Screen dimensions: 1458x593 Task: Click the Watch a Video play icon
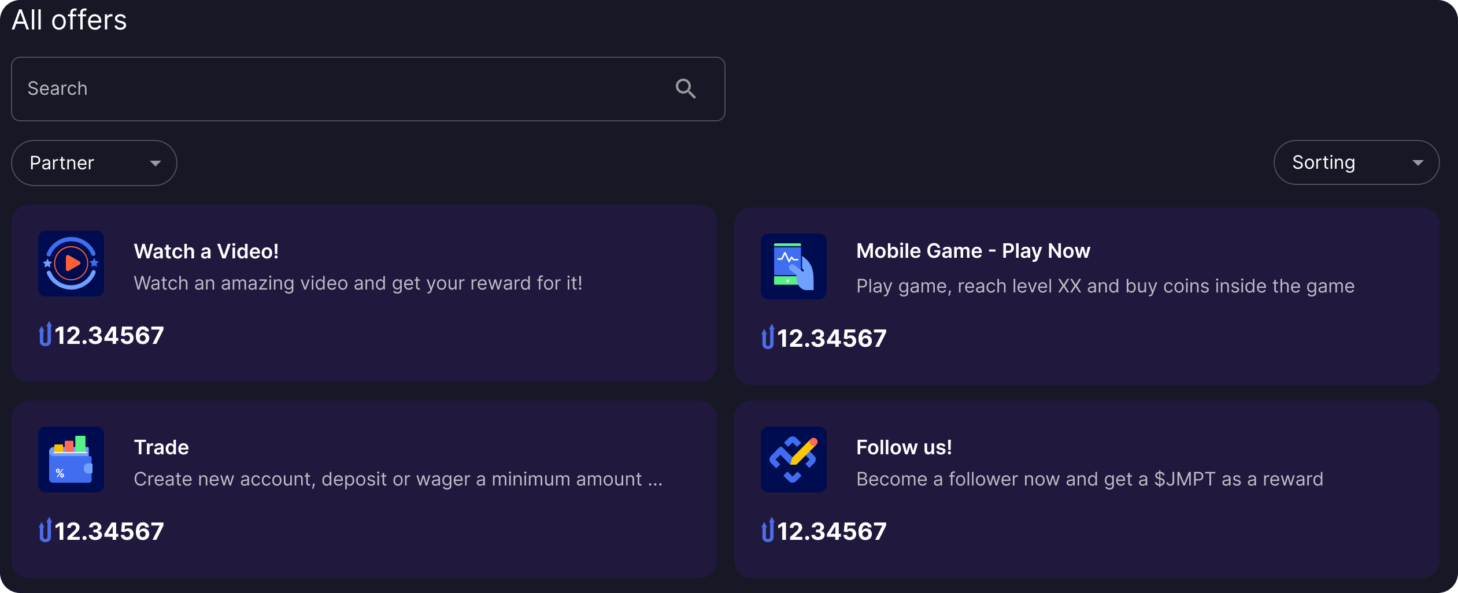(x=71, y=264)
